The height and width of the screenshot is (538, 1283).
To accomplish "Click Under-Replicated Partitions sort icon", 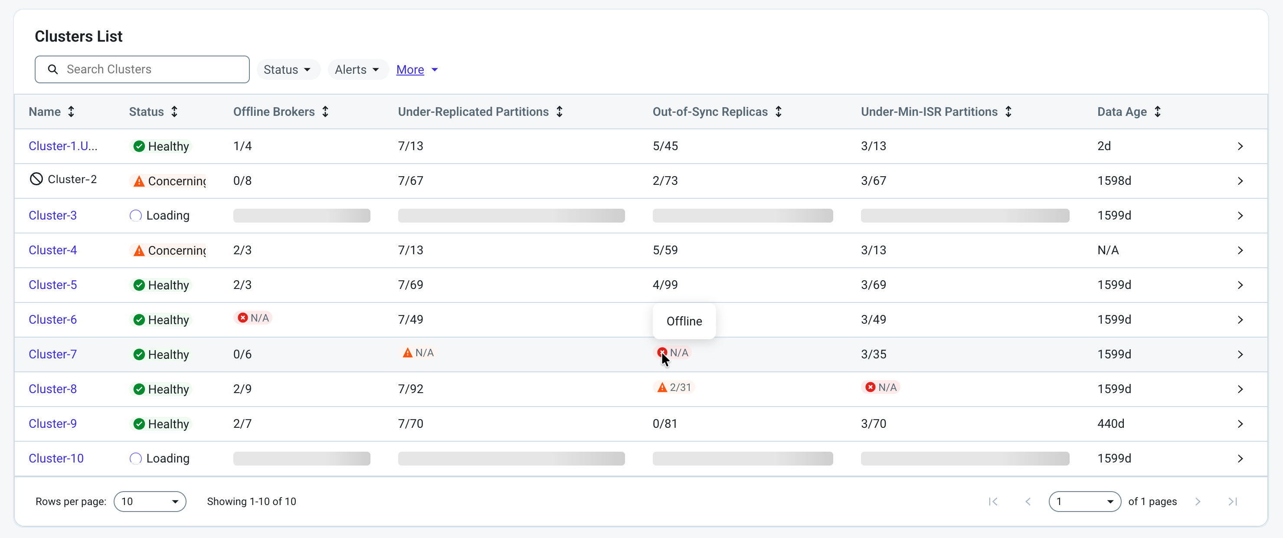I will pyautogui.click(x=560, y=112).
